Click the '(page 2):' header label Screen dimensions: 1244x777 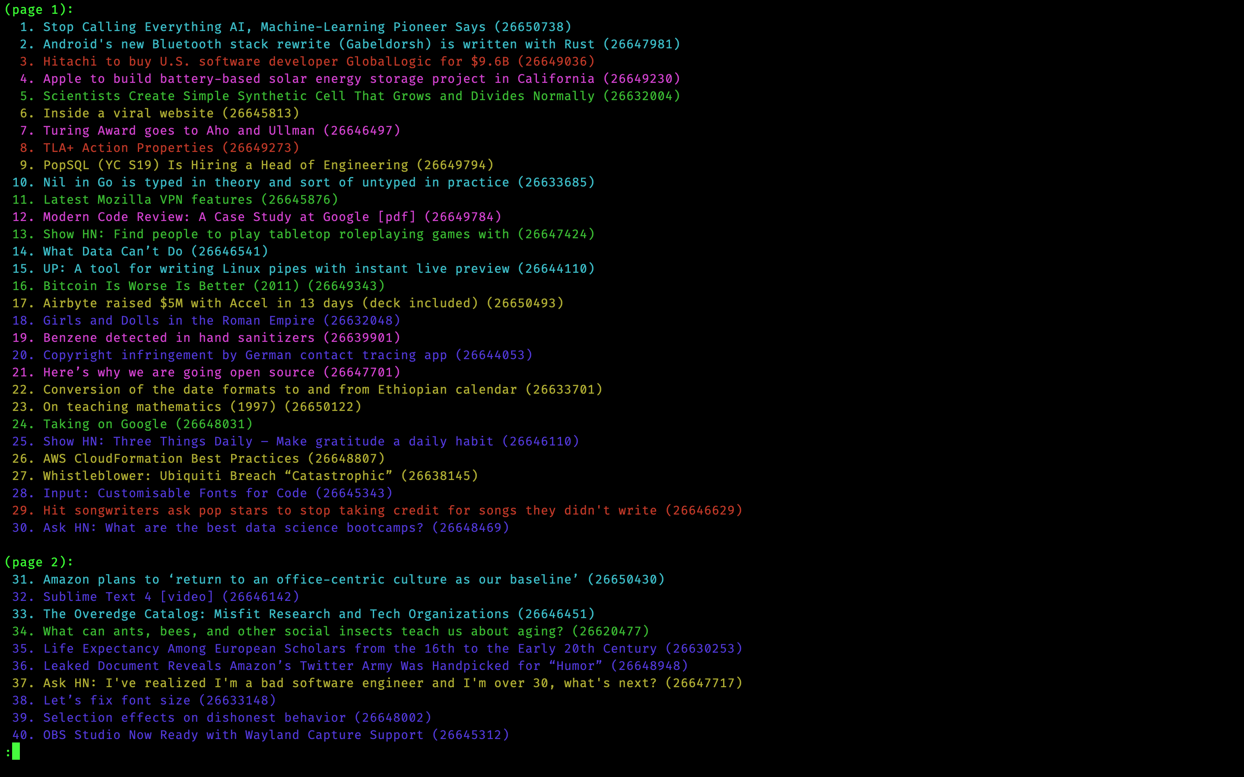tap(39, 562)
